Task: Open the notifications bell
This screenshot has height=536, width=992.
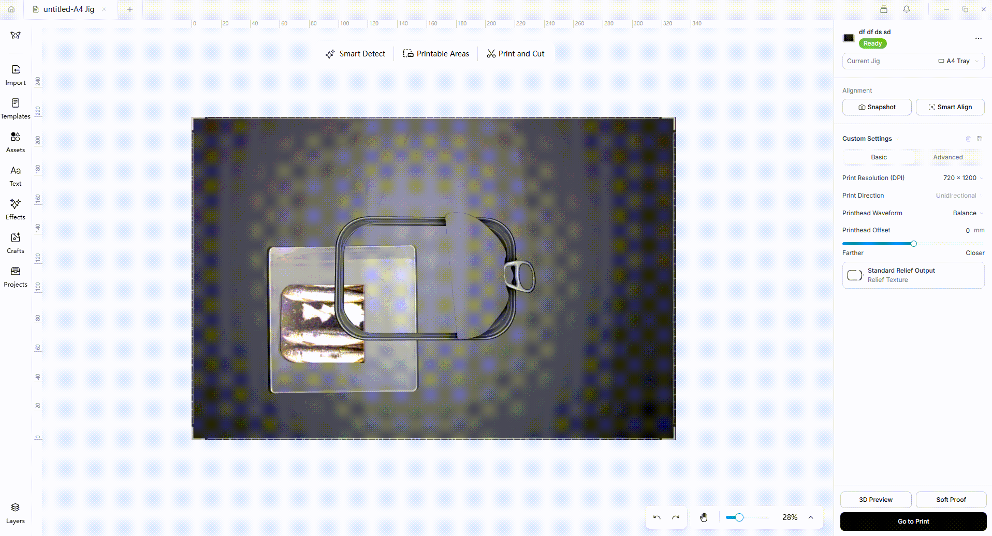Action: [x=907, y=9]
